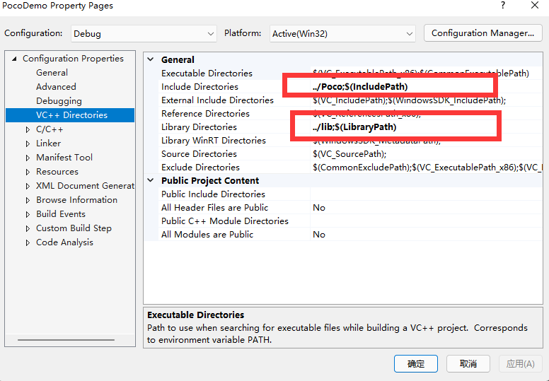Screen dimensions: 549x381
Task: Expand the Build Events node
Action: click(28, 214)
